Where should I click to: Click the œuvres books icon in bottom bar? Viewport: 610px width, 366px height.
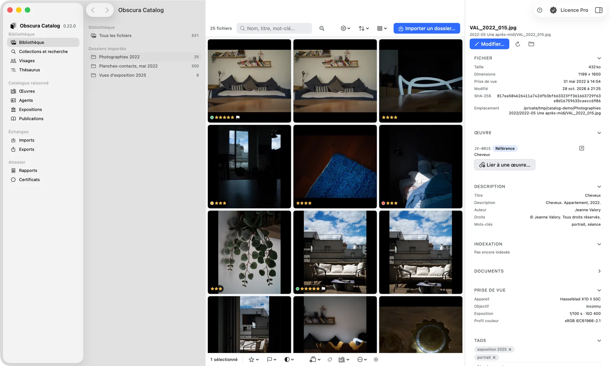point(344,360)
